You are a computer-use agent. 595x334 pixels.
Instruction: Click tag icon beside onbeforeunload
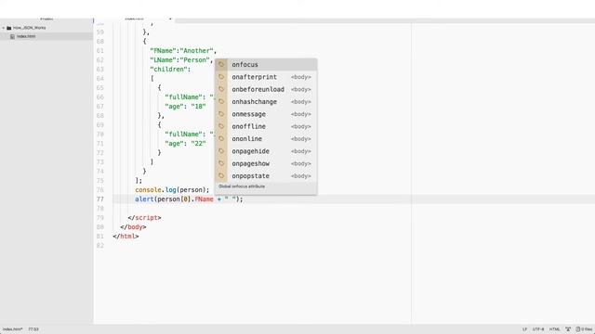(x=221, y=89)
